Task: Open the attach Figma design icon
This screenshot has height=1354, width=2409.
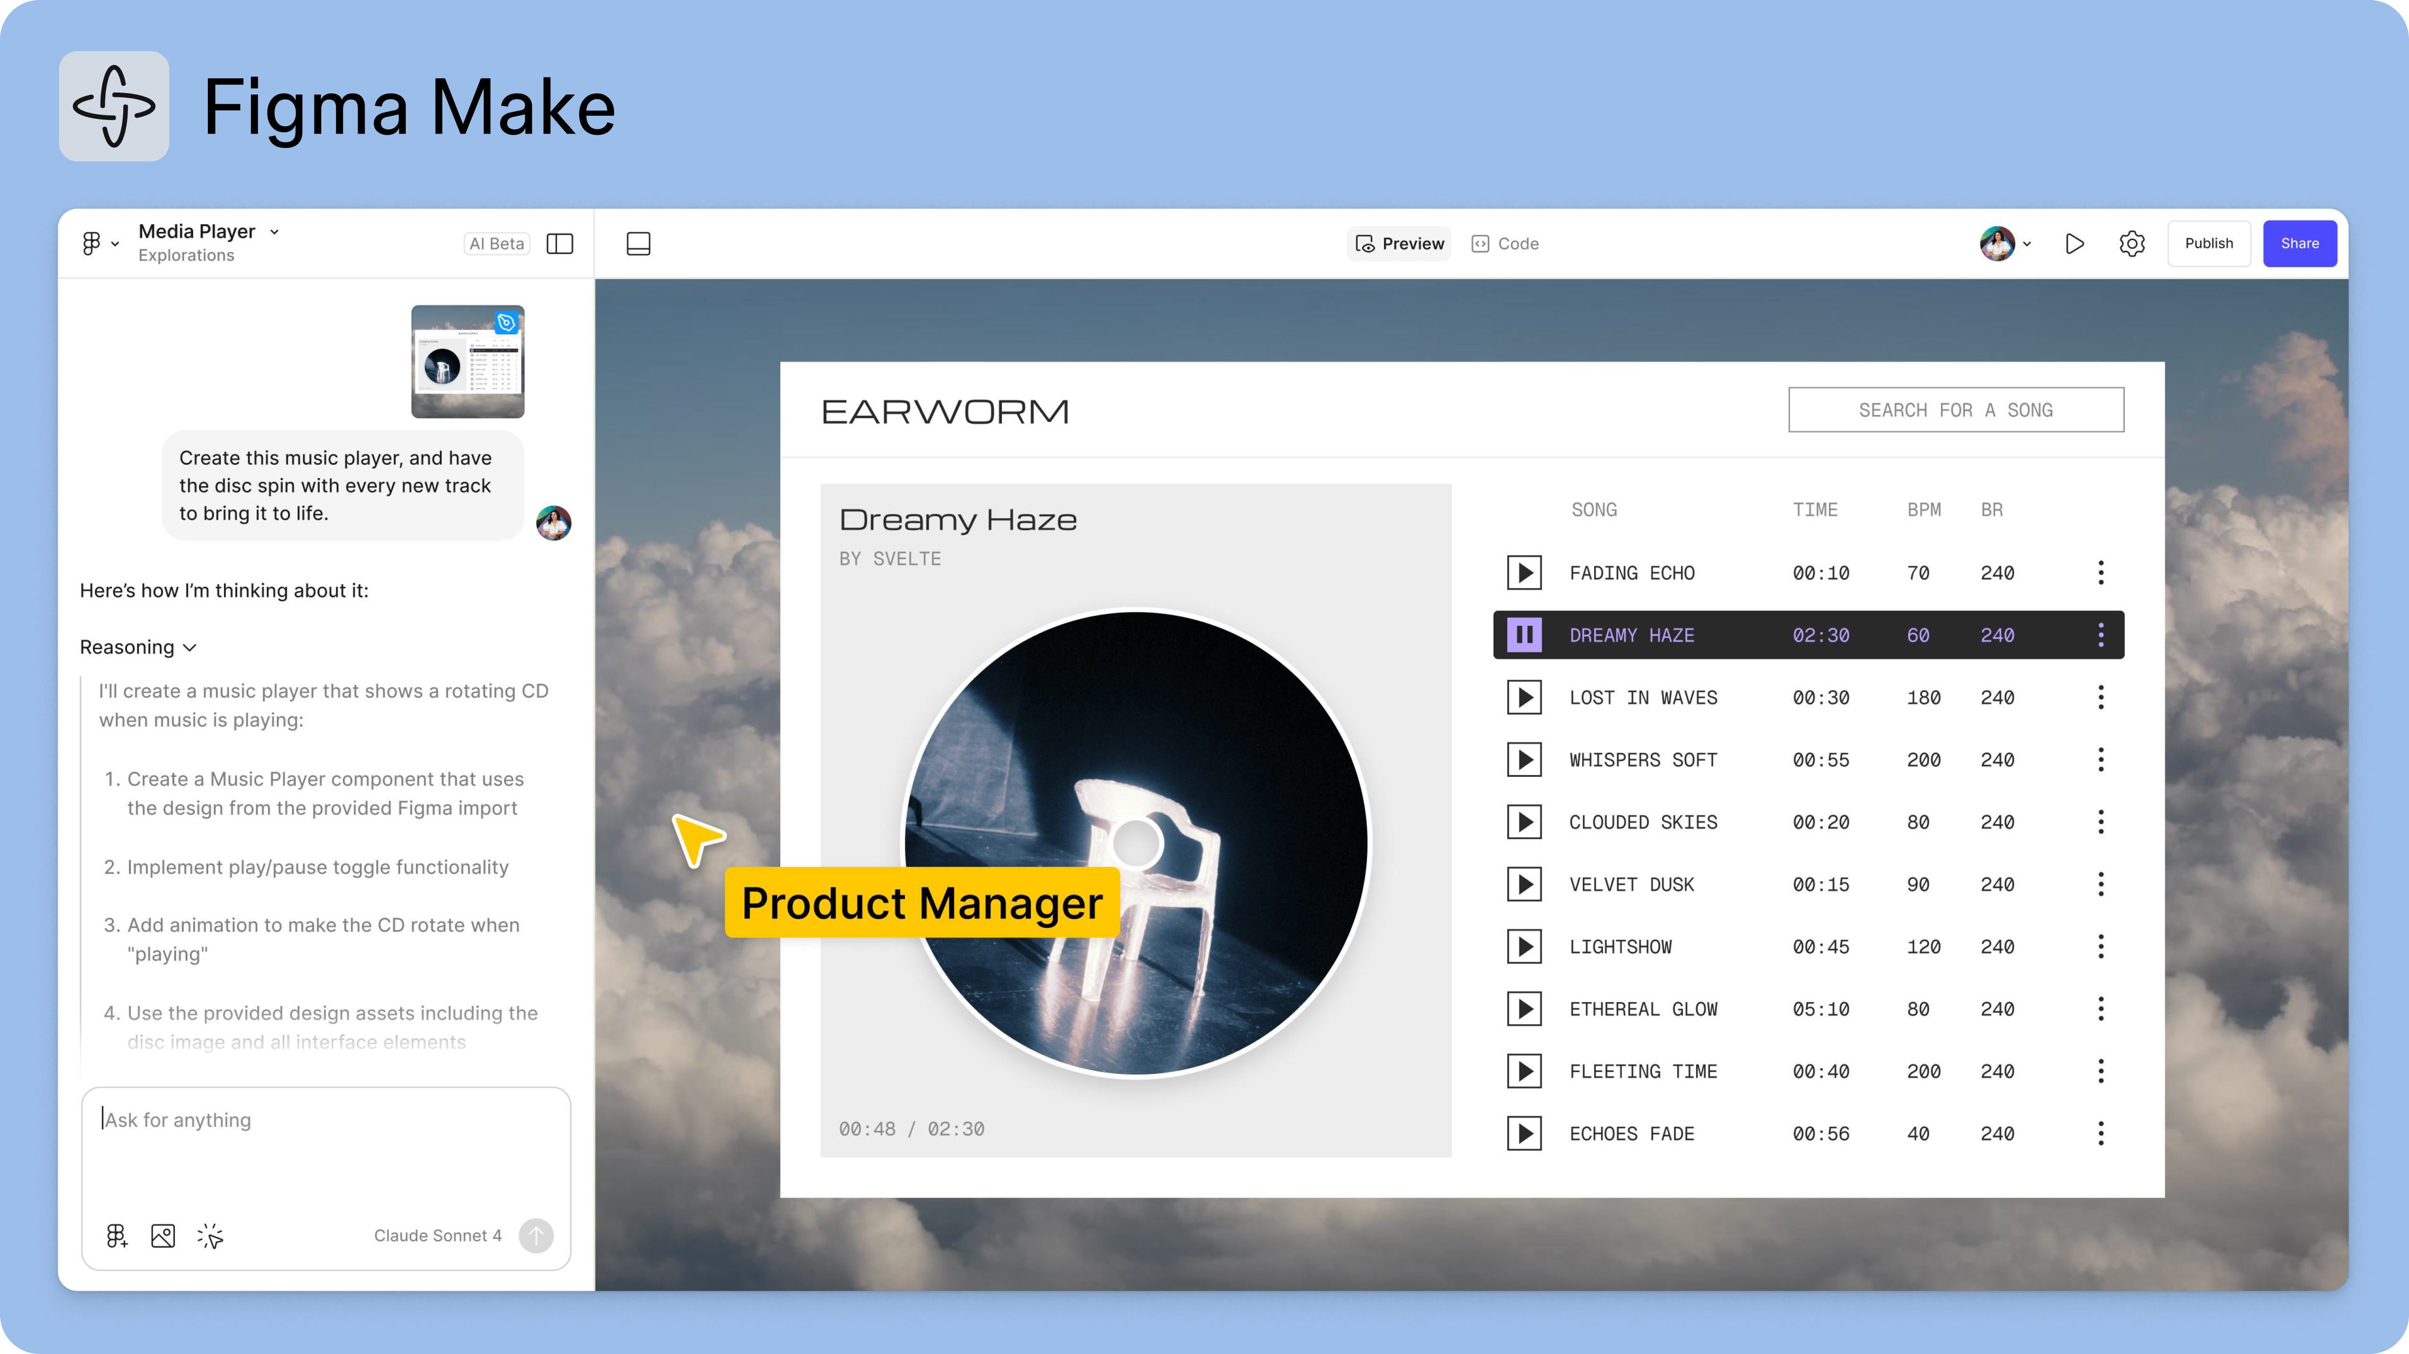Action: pyautogui.click(x=116, y=1235)
